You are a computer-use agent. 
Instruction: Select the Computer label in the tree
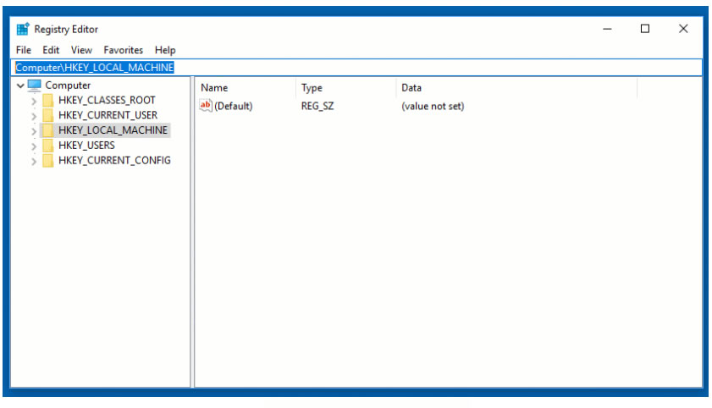click(x=68, y=85)
